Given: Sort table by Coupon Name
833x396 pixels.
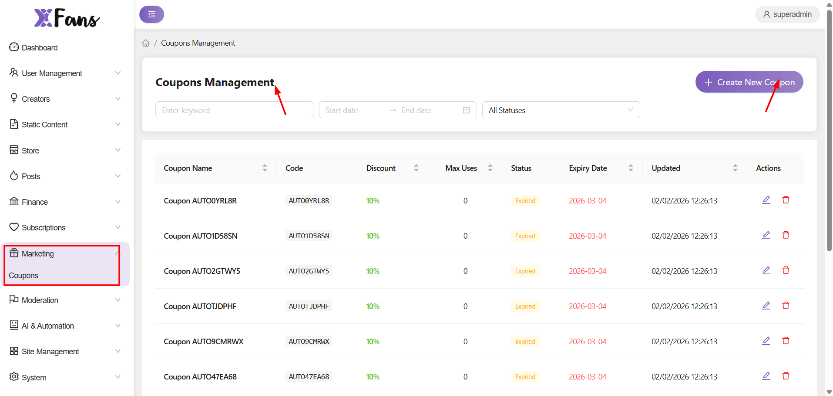Looking at the screenshot, I should tap(265, 168).
